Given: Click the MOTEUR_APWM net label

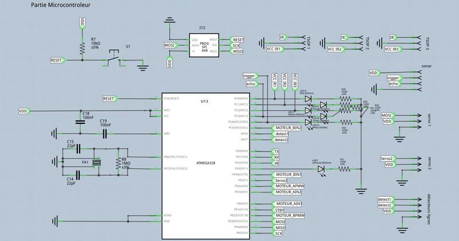Looking at the screenshot, I should [289, 186].
